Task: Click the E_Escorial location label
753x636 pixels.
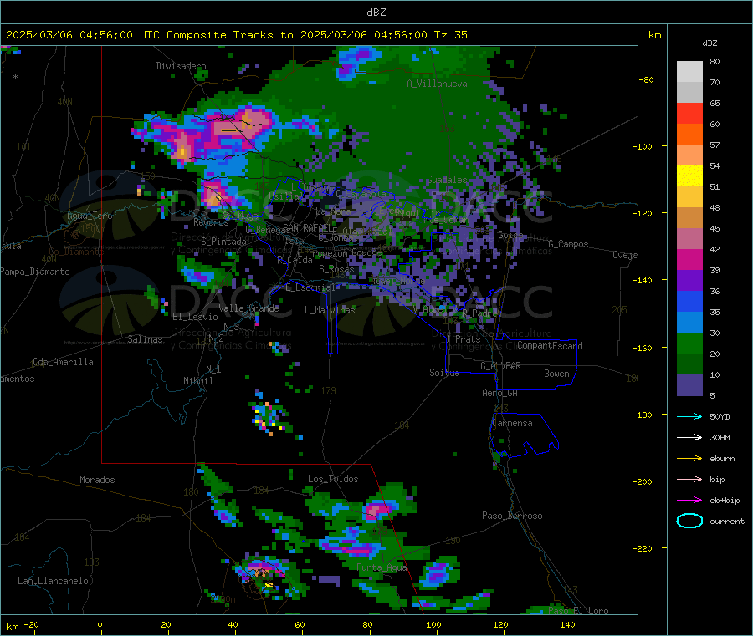Action: pyautogui.click(x=310, y=287)
